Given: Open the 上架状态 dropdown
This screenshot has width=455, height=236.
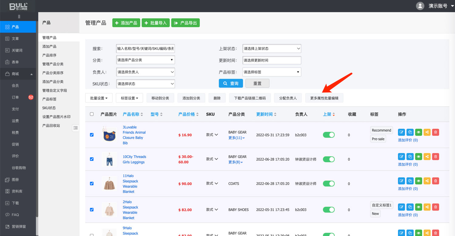Looking at the screenshot, I should pos(271,49).
